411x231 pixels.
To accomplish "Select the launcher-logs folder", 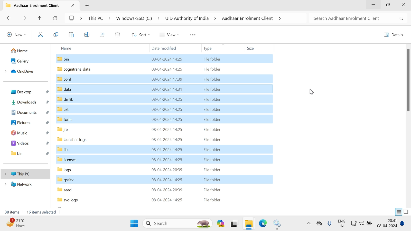I will (164, 139).
